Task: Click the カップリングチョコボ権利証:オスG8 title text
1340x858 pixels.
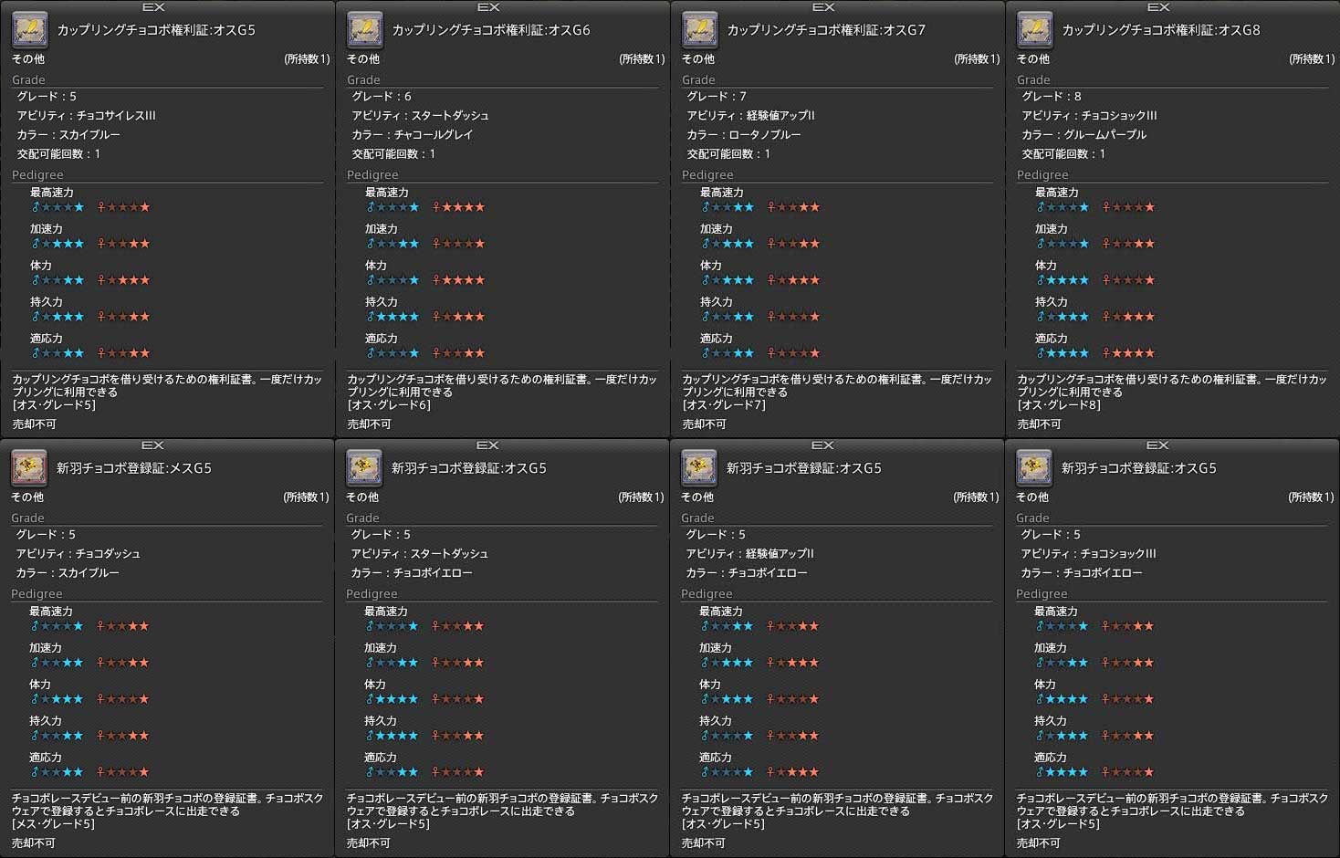Action: pyautogui.click(x=1160, y=30)
